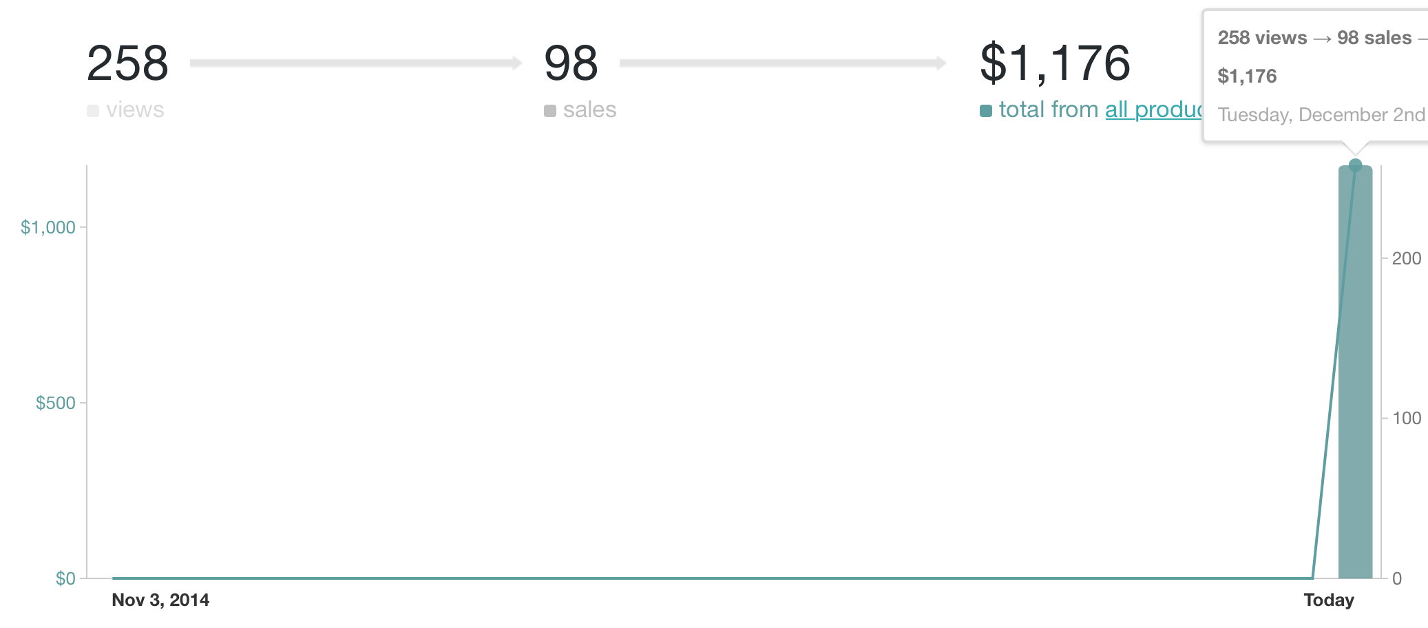Viewport: 1428px width, 628px height.
Task: Click the 100 mark on right axis
Action: click(x=1406, y=418)
